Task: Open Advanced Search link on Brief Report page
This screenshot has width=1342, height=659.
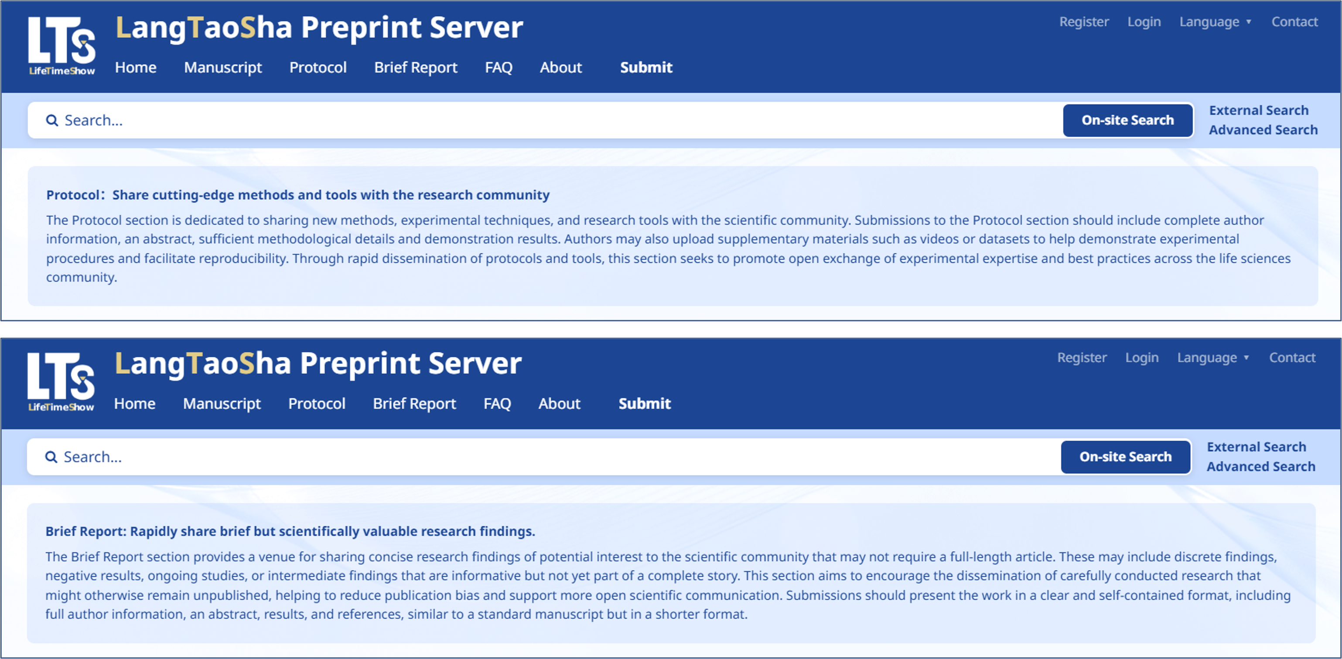Action: tap(1261, 466)
